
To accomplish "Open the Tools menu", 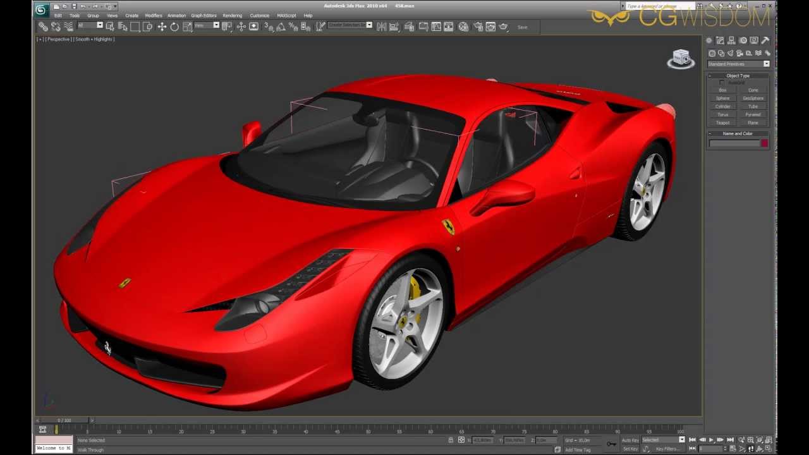I will 75,15.
